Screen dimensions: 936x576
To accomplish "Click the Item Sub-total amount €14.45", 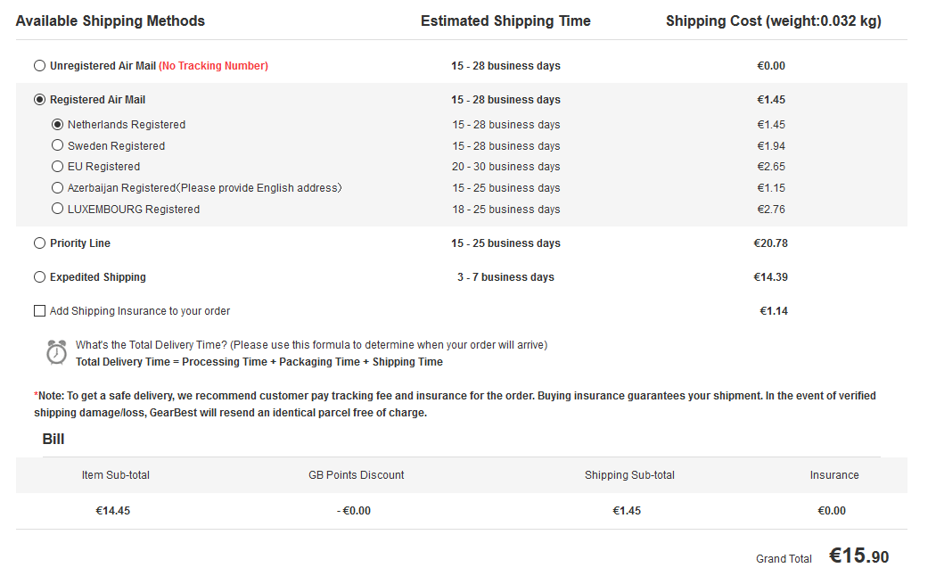I will [113, 511].
